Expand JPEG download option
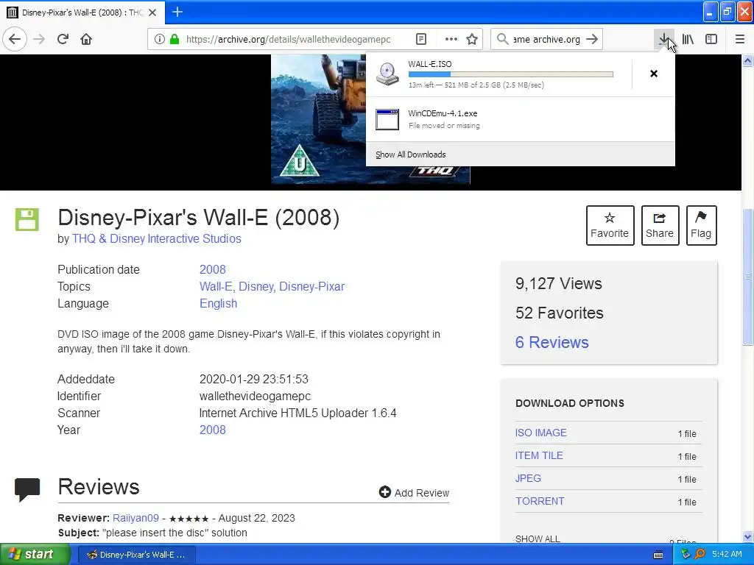The height and width of the screenshot is (565, 754). 528,478
